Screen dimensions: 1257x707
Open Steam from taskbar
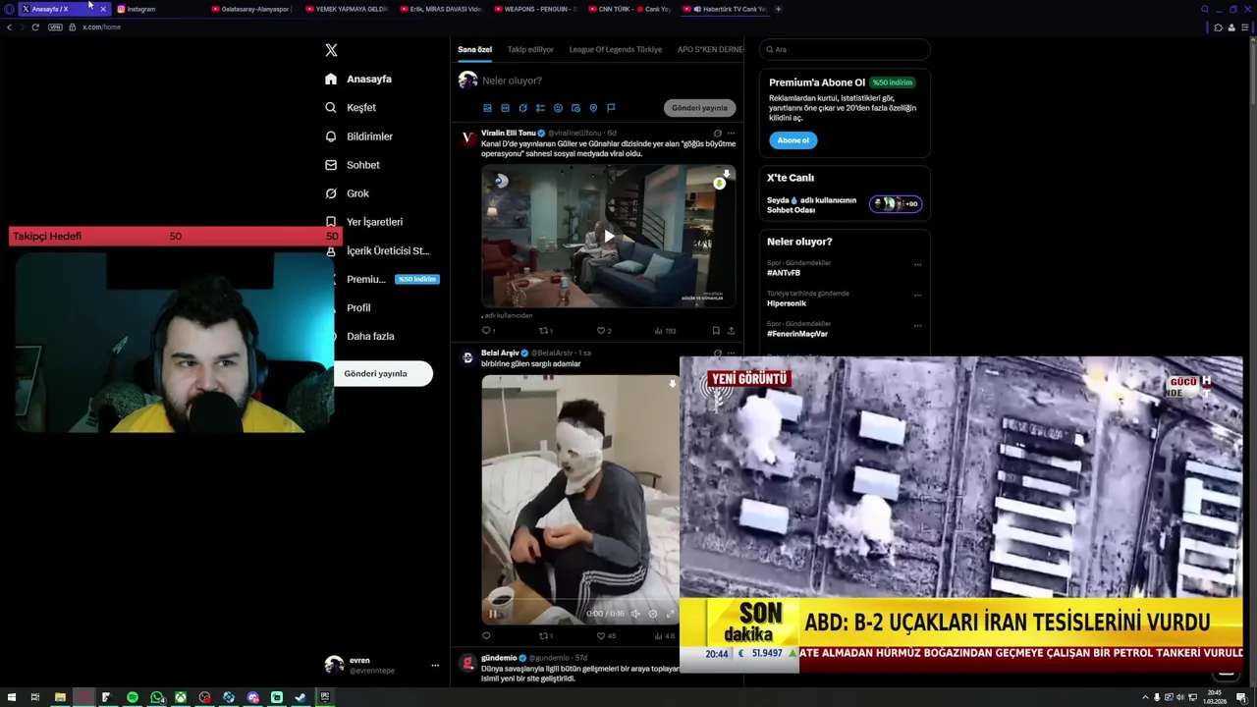click(x=301, y=697)
